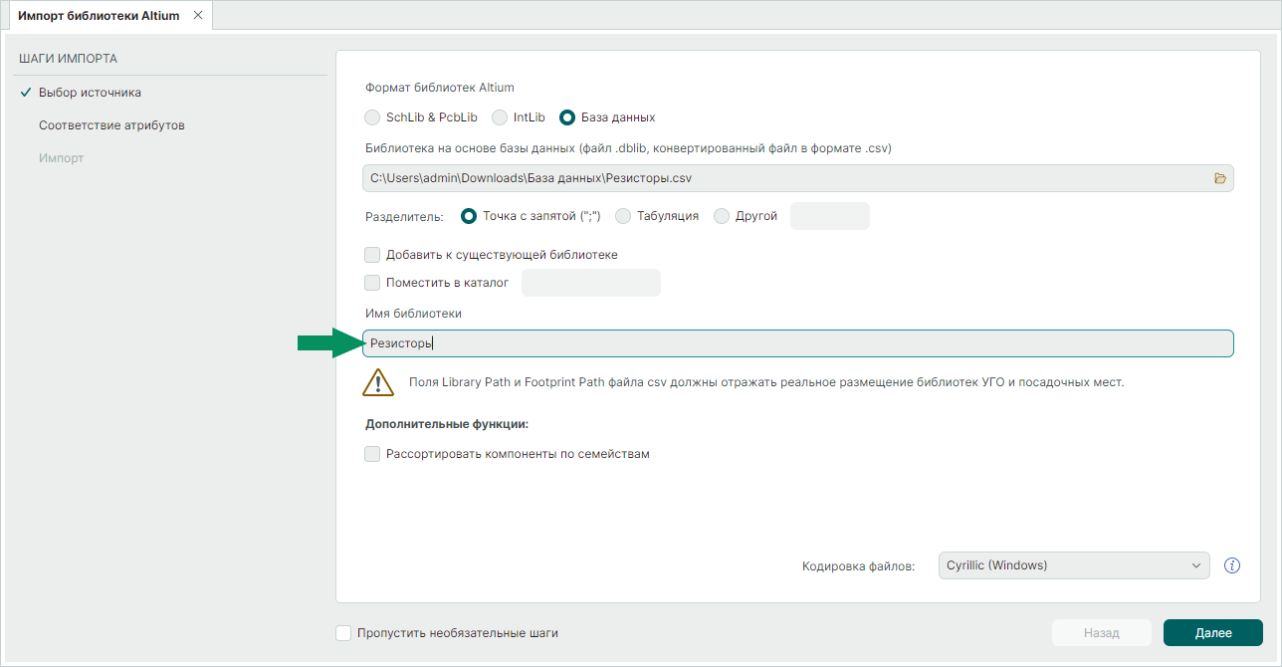Check Рассортировать компоненты по семействам
Image resolution: width=1282 pixels, height=667 pixels.
[x=373, y=454]
